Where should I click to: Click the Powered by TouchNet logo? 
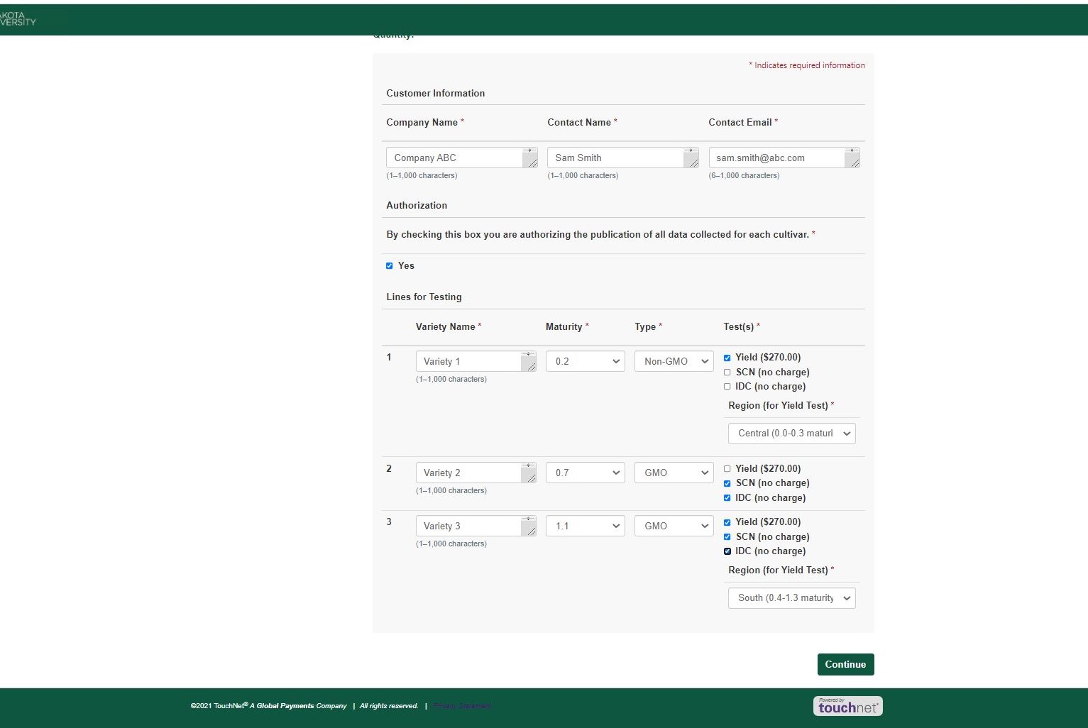pos(847,706)
